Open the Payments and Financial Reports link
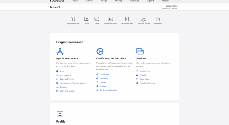229x125 pixels. point(73,83)
